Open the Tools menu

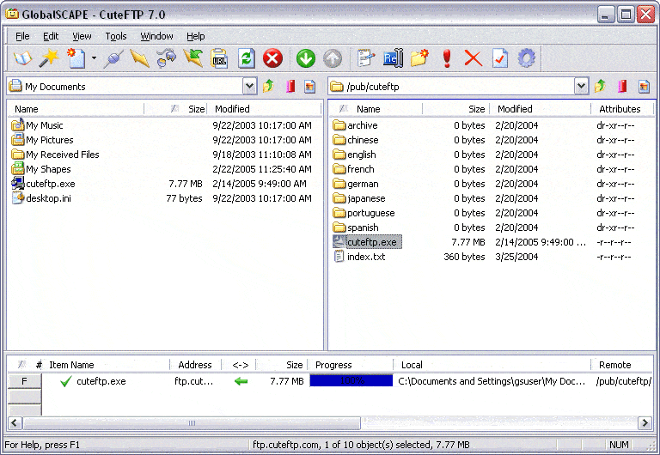(116, 36)
